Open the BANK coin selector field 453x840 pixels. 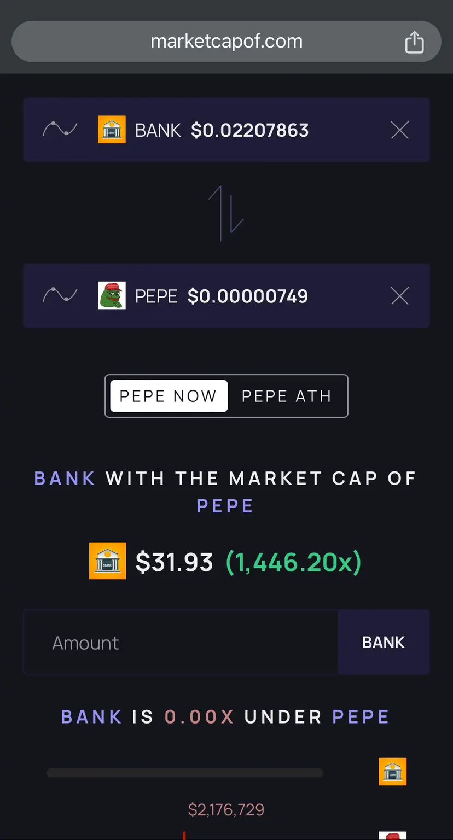(x=226, y=130)
